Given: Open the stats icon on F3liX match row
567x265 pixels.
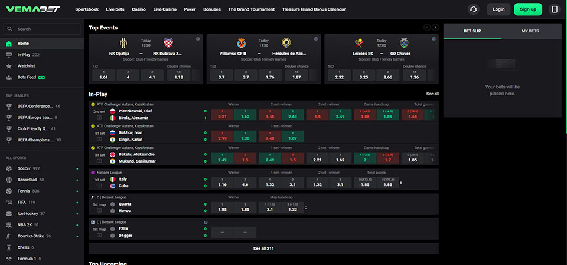Looking at the screenshot, I should 206,223.
